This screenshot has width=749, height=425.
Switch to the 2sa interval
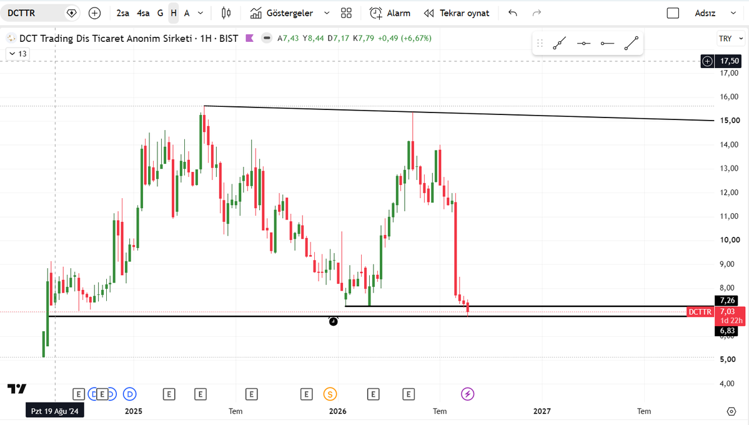tap(123, 13)
